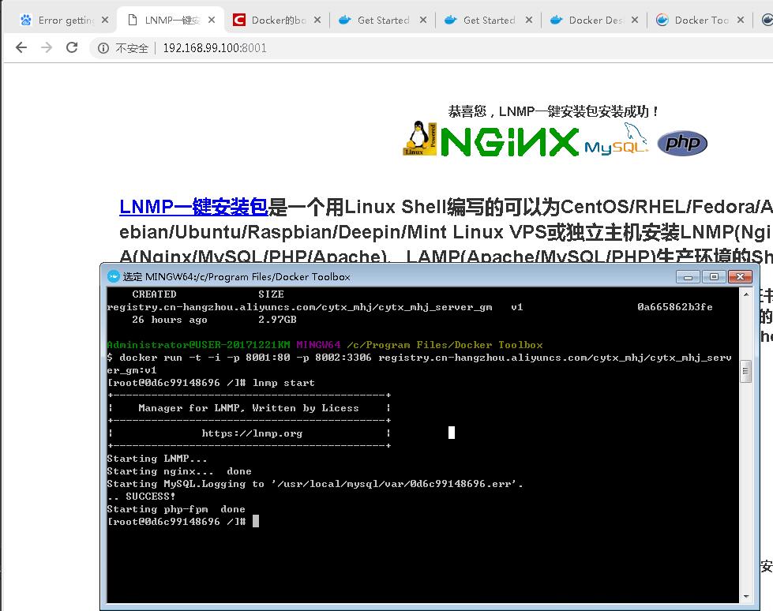The height and width of the screenshot is (611, 773).
Task: Click the 不安全 security label
Action: click(132, 48)
